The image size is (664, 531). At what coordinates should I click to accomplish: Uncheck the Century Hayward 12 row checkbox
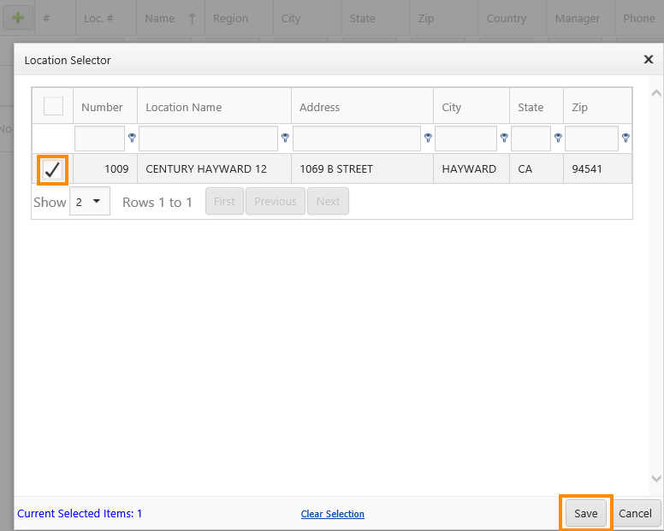click(53, 169)
